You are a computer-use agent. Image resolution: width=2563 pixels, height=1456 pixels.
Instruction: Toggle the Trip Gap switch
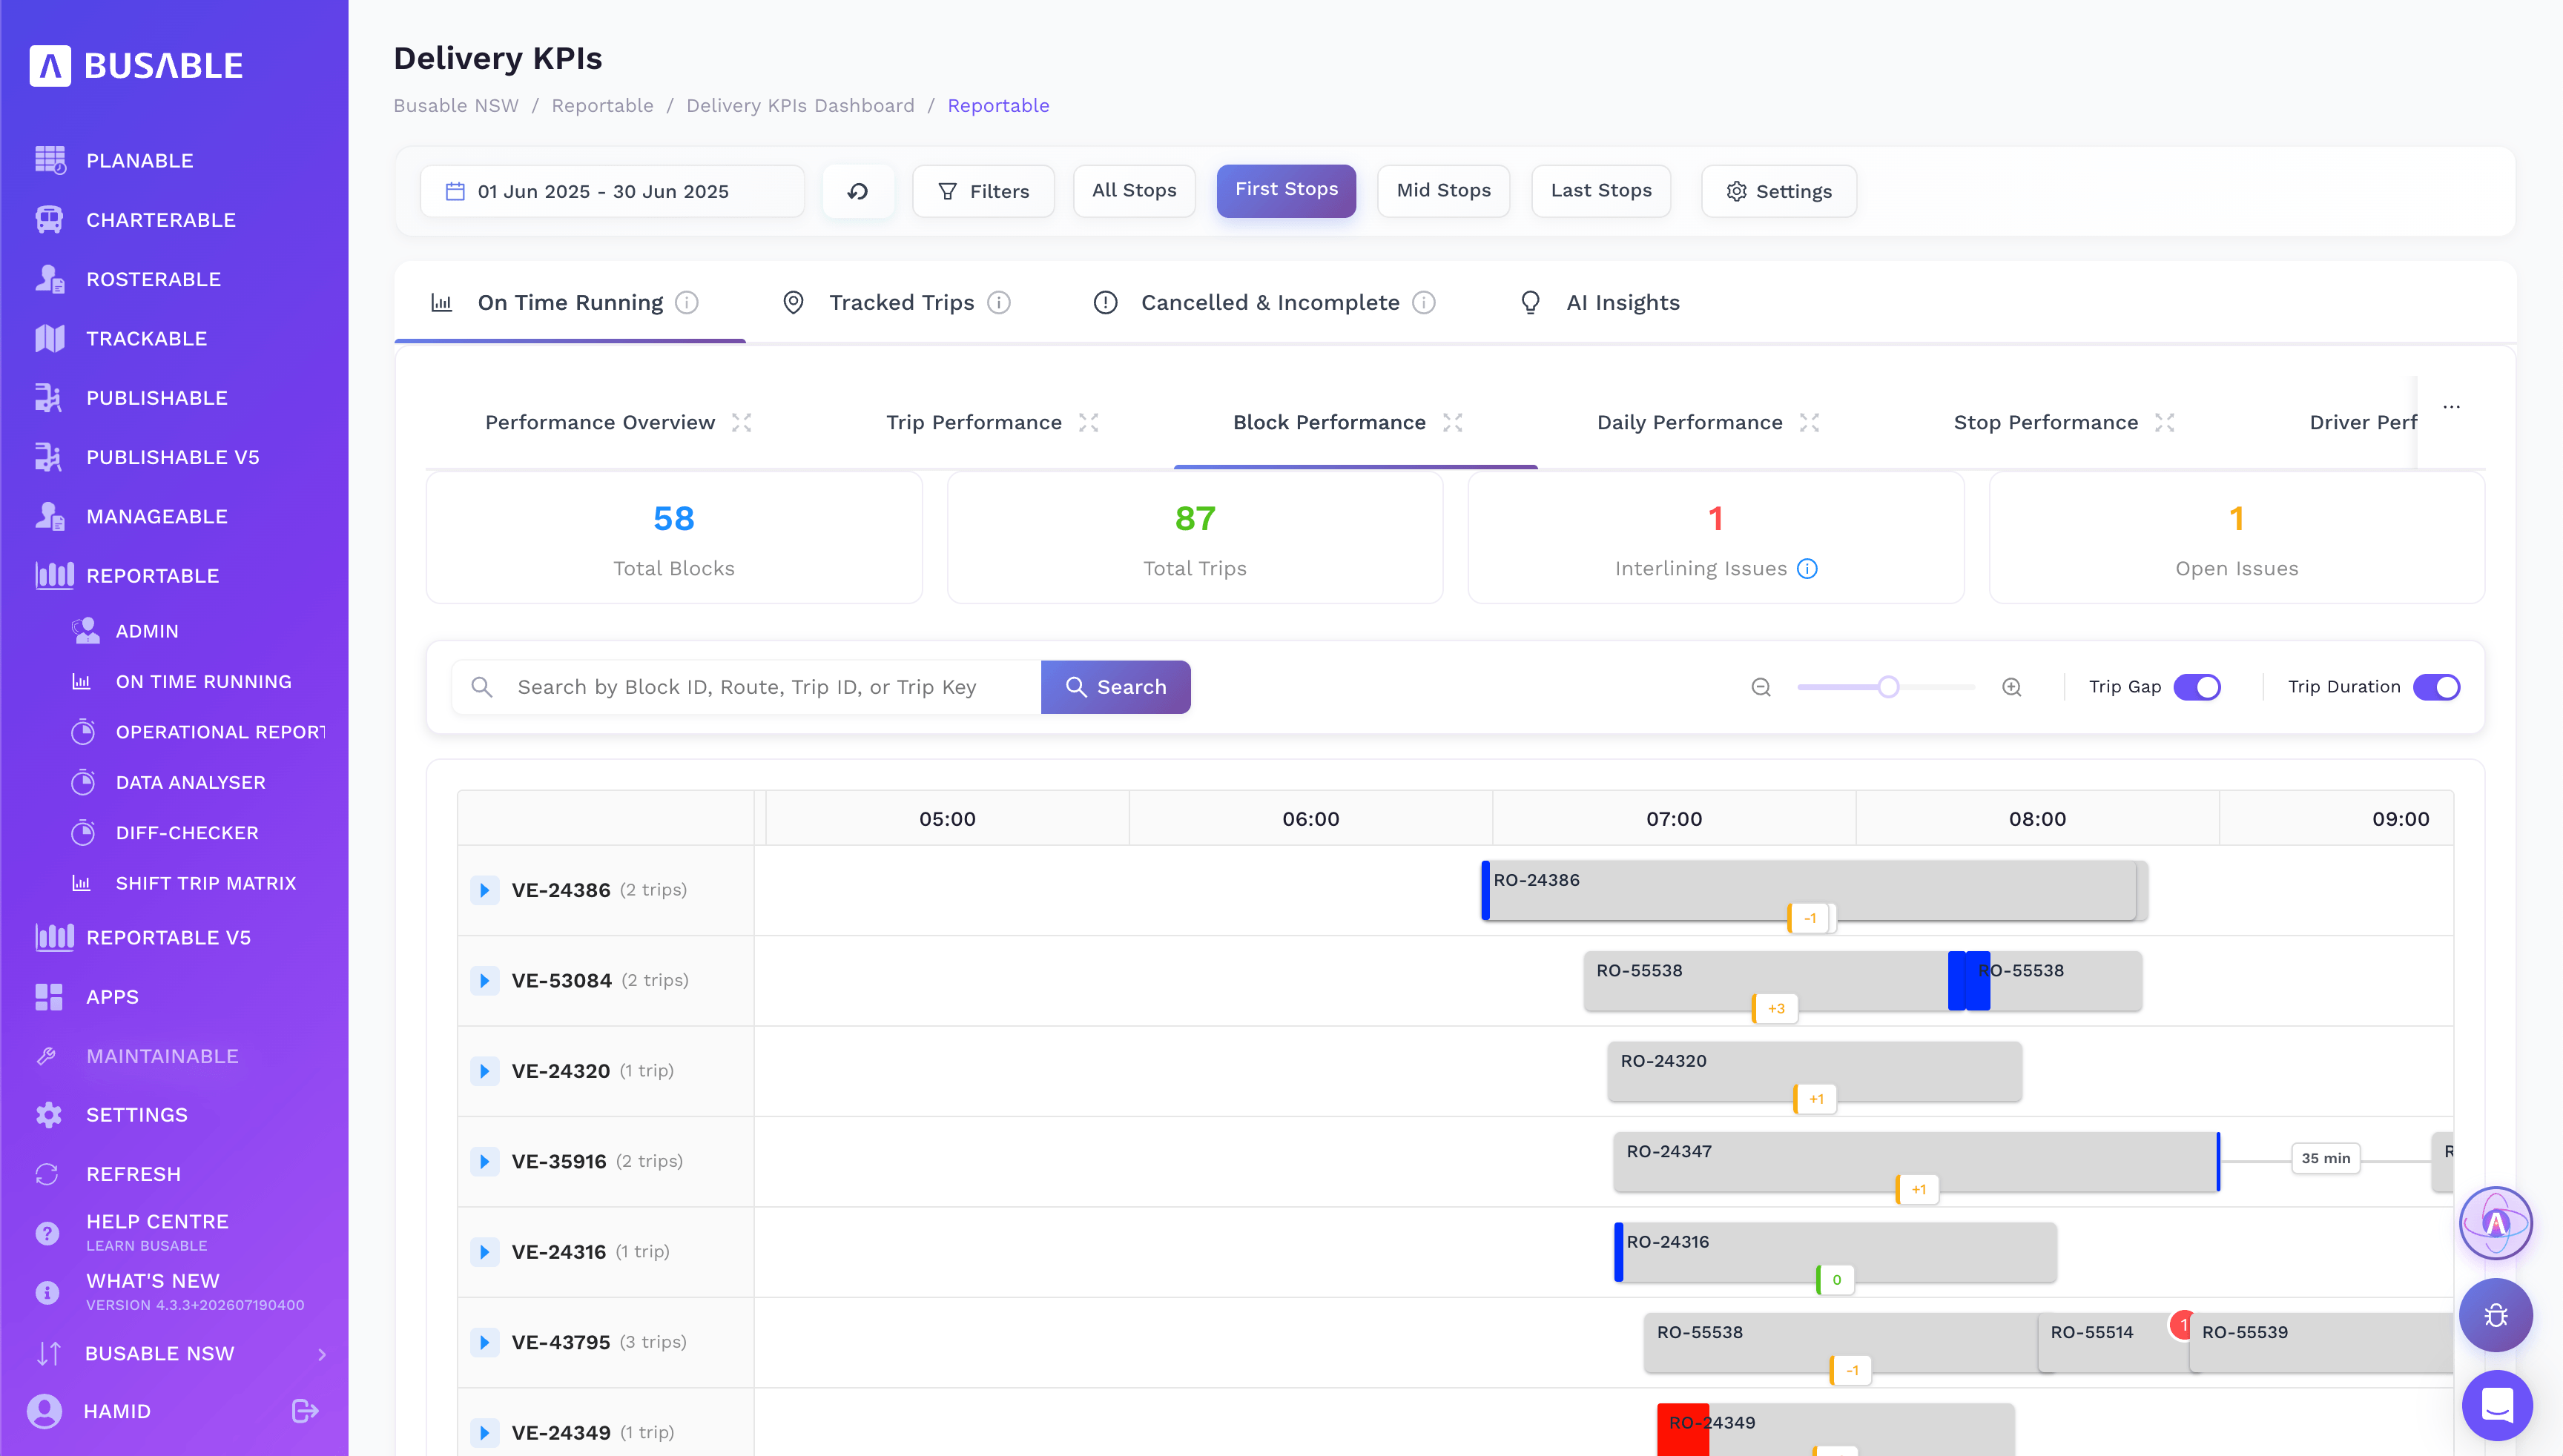[x=2197, y=687]
